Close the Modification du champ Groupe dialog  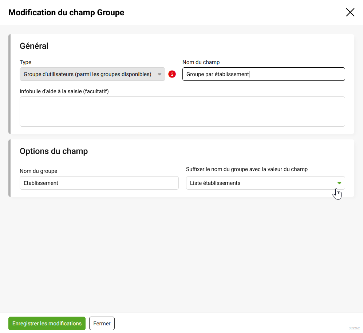click(350, 12)
